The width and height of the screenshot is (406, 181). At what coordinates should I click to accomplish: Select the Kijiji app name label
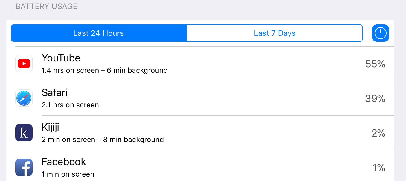[51, 127]
